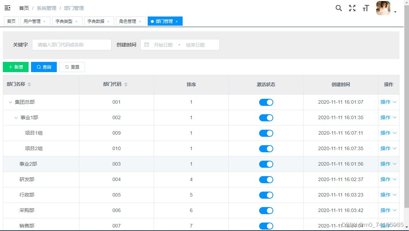Viewport: 409px width, 231px height.
Task: Toggle activation for 项目2组
Action: tap(266, 148)
